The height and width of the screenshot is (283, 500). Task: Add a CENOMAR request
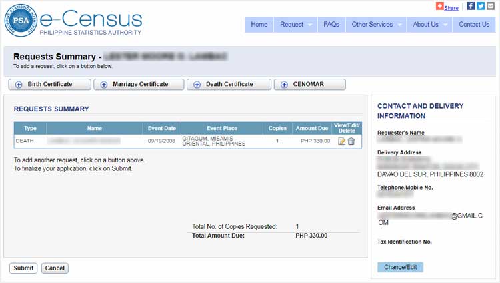pos(309,85)
